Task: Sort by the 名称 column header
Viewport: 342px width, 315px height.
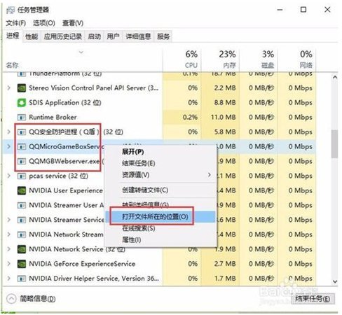Action: point(83,59)
